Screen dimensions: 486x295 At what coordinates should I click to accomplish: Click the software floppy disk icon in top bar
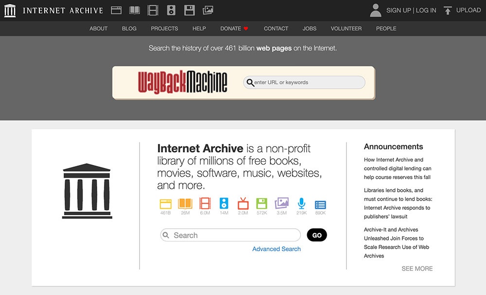(190, 10)
